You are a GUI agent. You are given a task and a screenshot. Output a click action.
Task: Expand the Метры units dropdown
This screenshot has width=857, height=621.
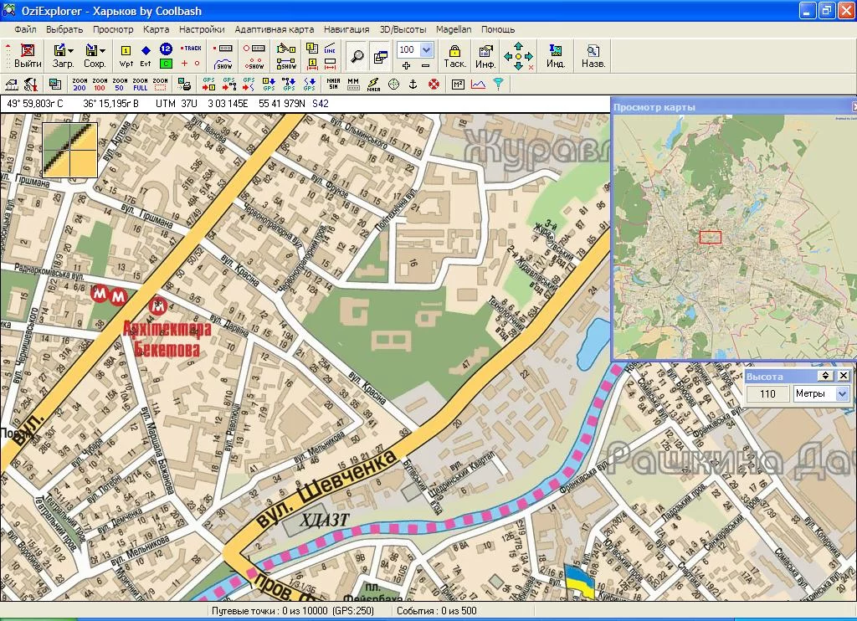[842, 394]
